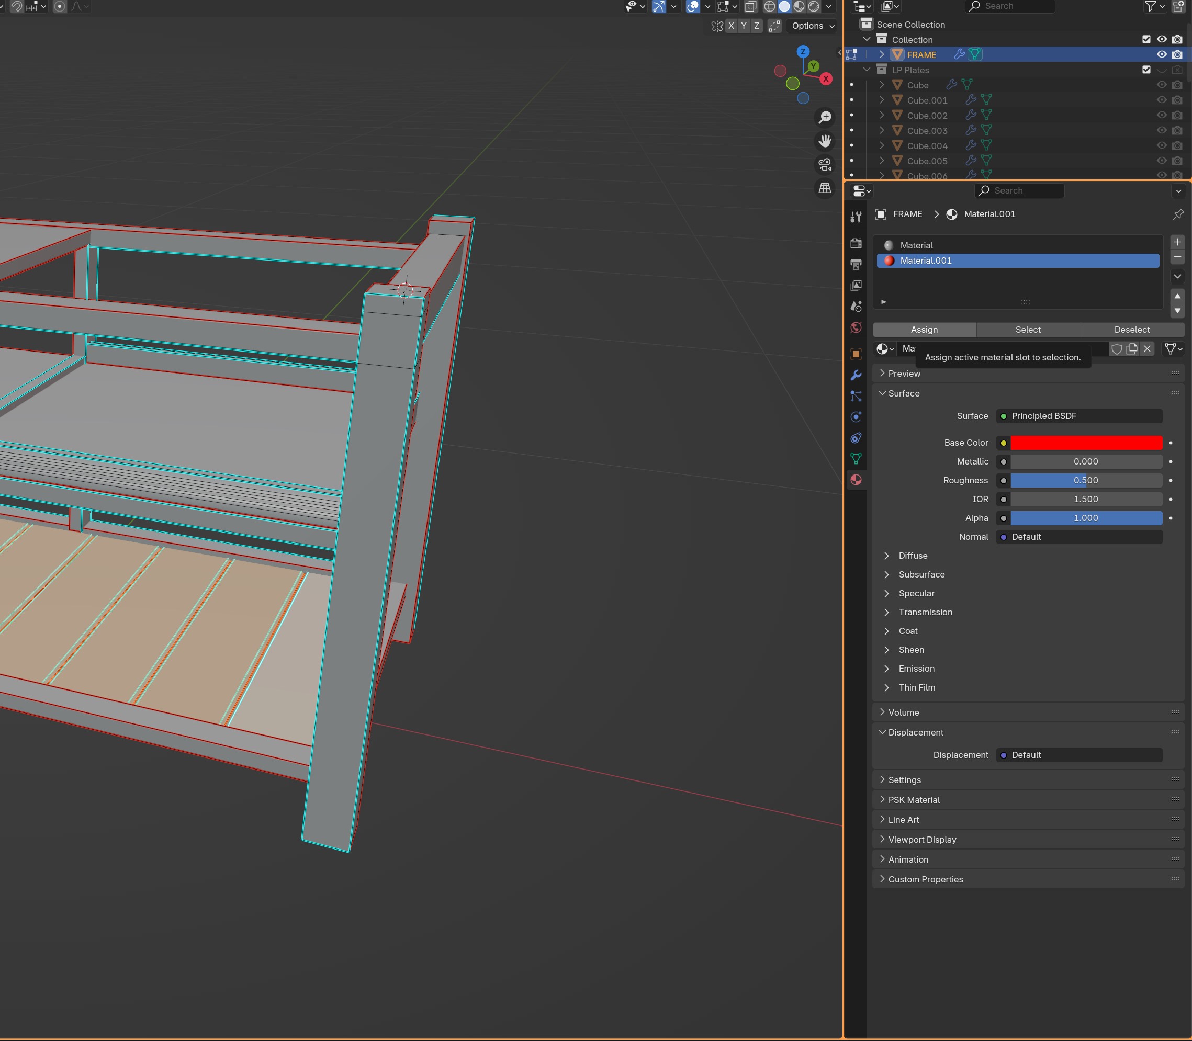Open the View Layer properties tab
The height and width of the screenshot is (1041, 1192).
click(856, 285)
